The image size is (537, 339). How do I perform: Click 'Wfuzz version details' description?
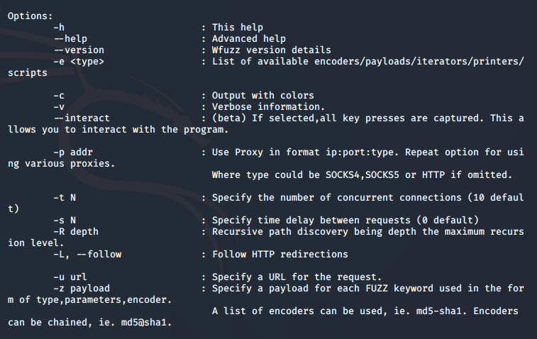pyautogui.click(x=272, y=50)
